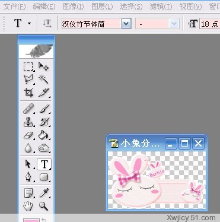
Task: Open the 文件(F) menu
Action: tap(14, 7)
